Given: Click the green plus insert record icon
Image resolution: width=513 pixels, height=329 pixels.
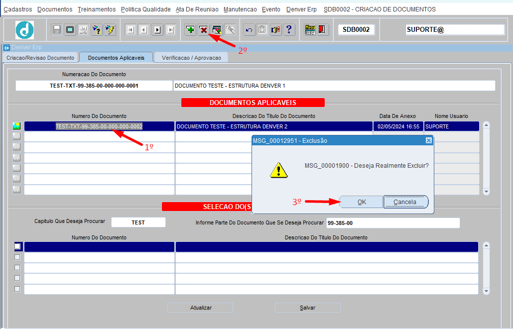Looking at the screenshot, I should coord(190,30).
